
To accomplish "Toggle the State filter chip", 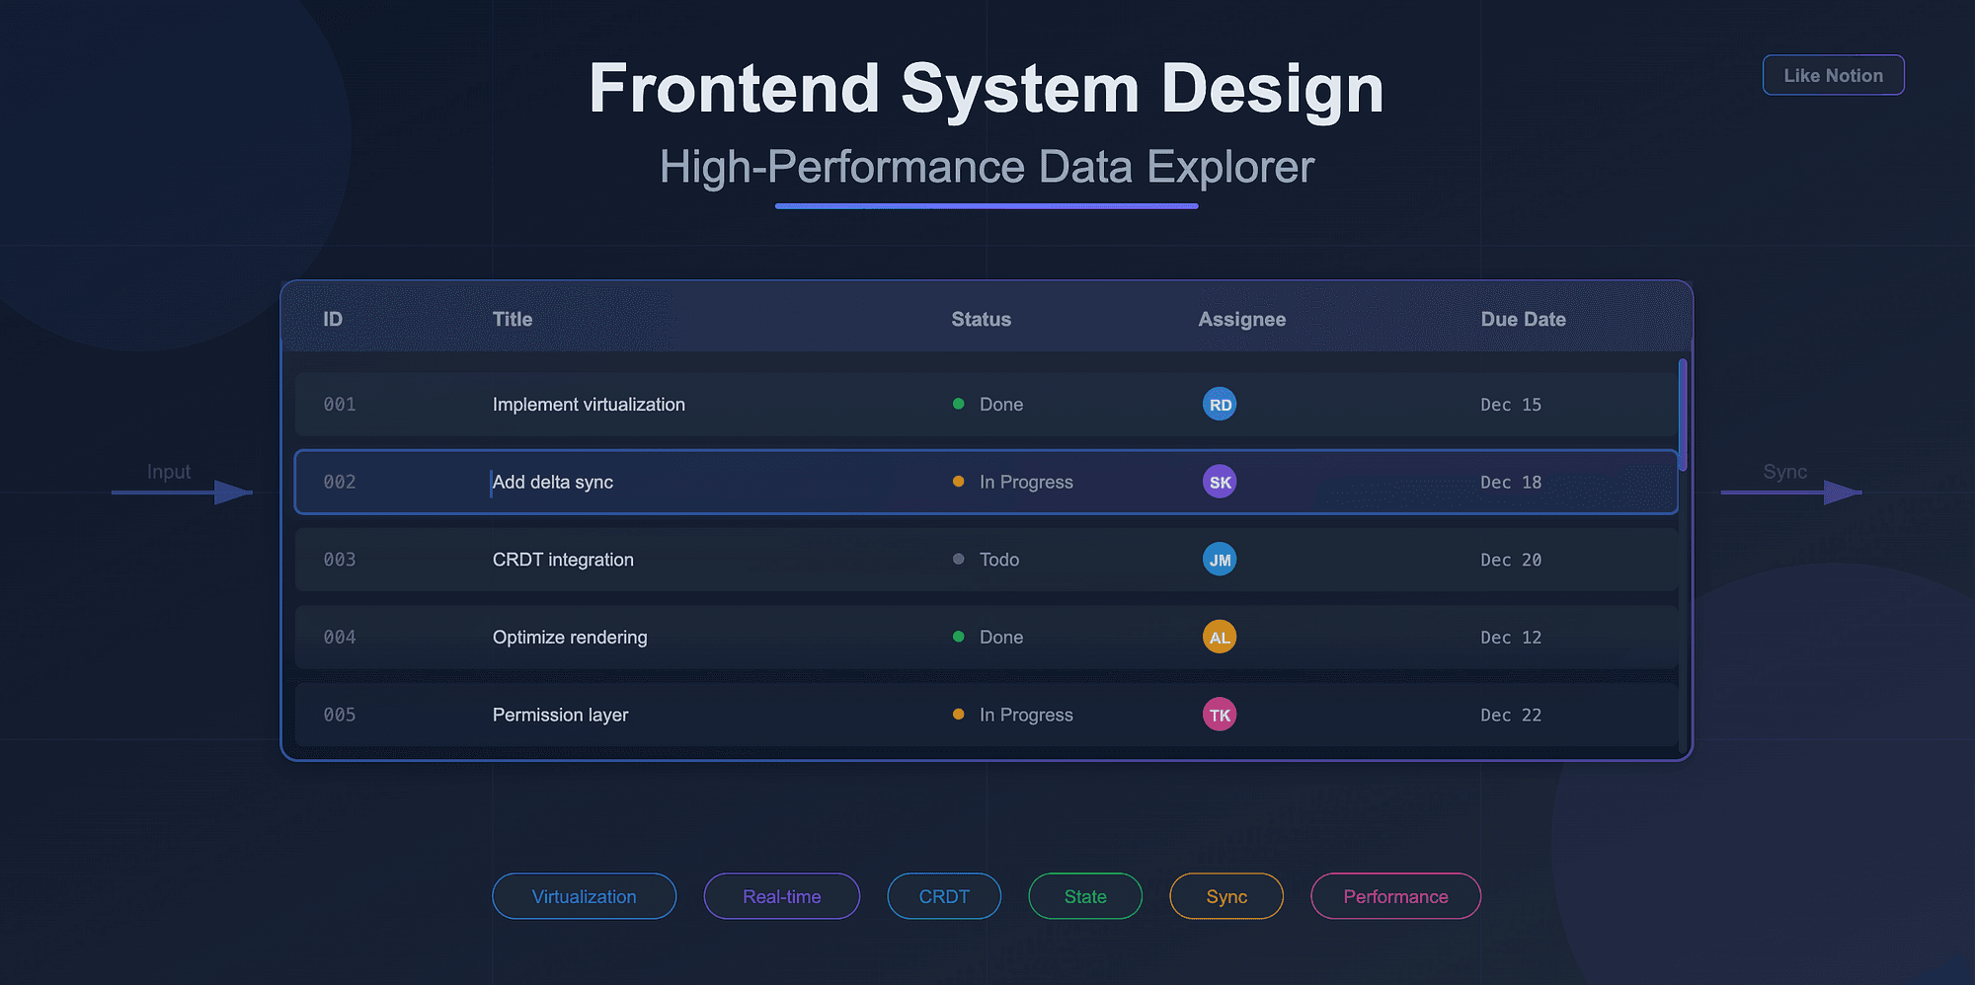I will [1084, 896].
